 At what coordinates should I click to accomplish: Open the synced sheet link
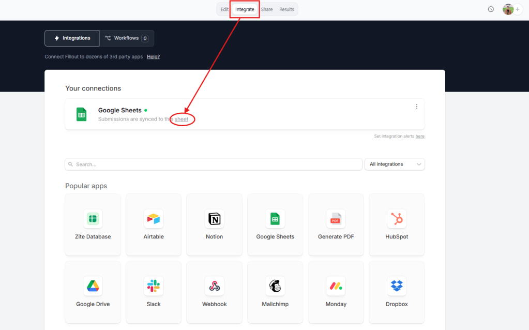(182, 119)
